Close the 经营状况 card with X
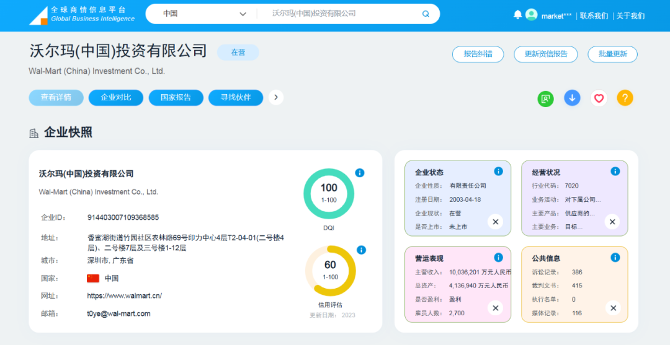Viewport: 670px width, 345px height. (612, 222)
